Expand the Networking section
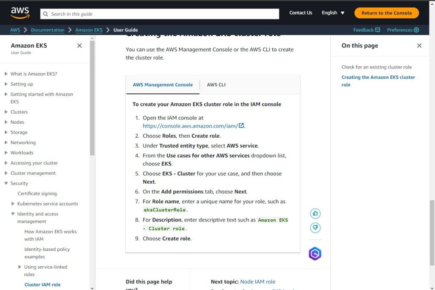435x290 pixels. (6, 142)
